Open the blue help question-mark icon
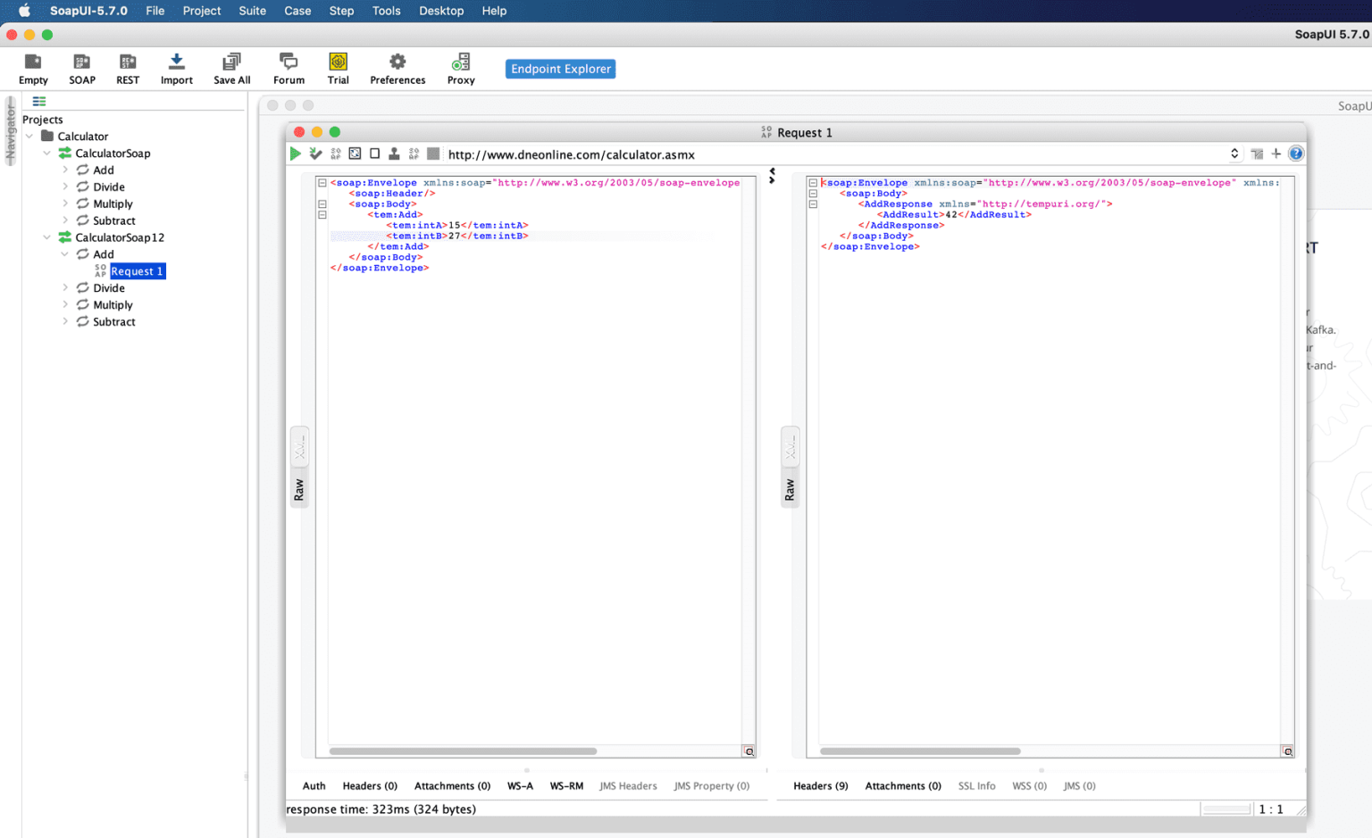 tap(1296, 153)
